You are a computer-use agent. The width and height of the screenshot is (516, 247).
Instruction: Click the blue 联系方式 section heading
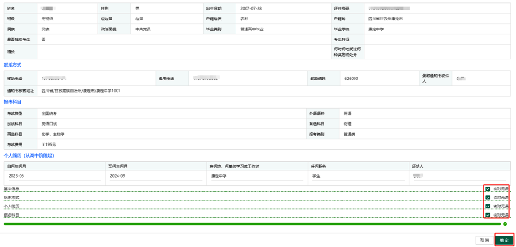pyautogui.click(x=12, y=65)
